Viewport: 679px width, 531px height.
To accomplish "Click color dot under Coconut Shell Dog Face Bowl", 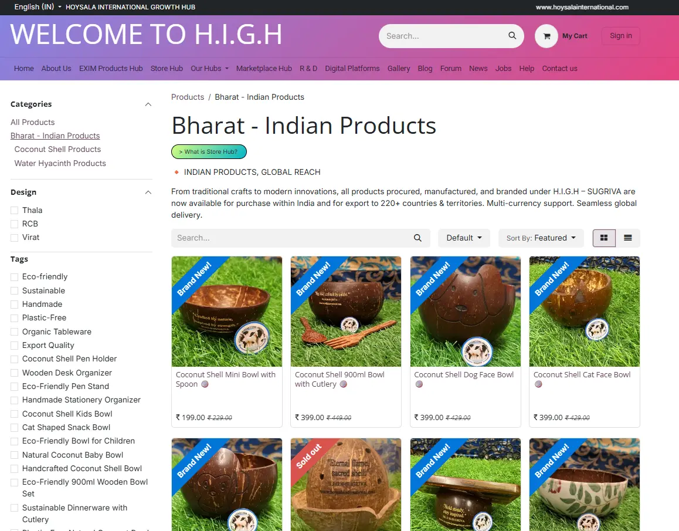I will [x=419, y=384].
